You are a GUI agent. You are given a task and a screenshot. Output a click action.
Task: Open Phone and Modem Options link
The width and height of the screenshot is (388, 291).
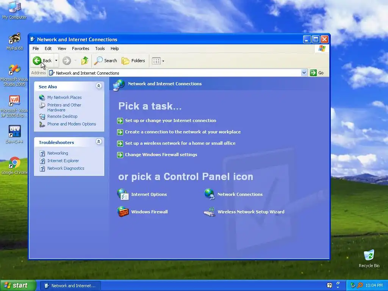pos(72,124)
